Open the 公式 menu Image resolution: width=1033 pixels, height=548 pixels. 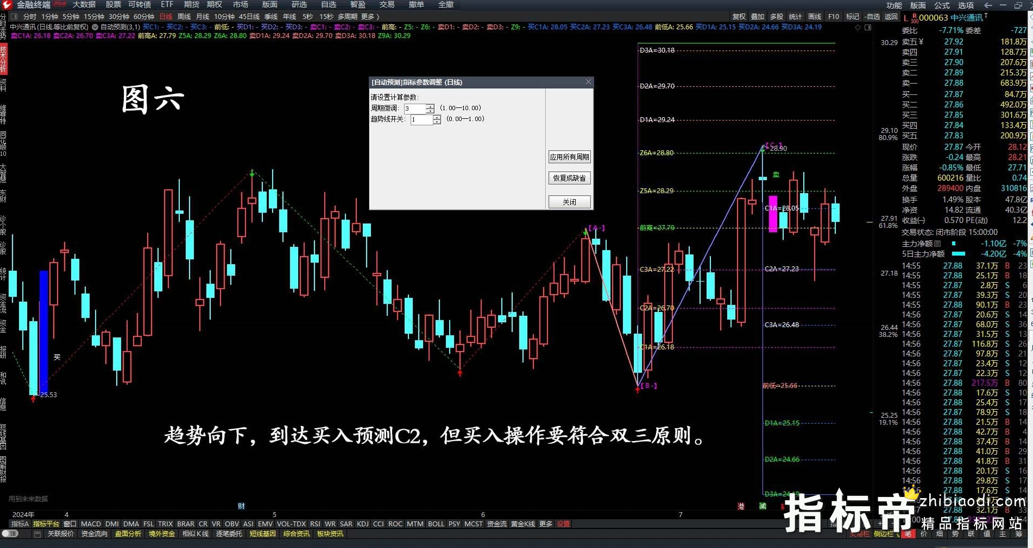click(x=942, y=5)
